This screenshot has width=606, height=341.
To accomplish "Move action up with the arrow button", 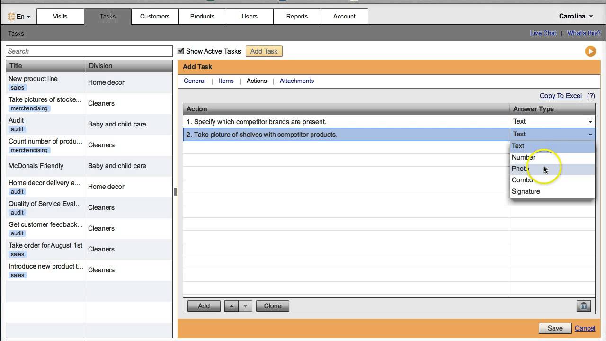I will (x=232, y=306).
